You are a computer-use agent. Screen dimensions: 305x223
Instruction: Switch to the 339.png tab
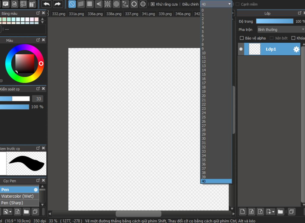click(x=165, y=14)
